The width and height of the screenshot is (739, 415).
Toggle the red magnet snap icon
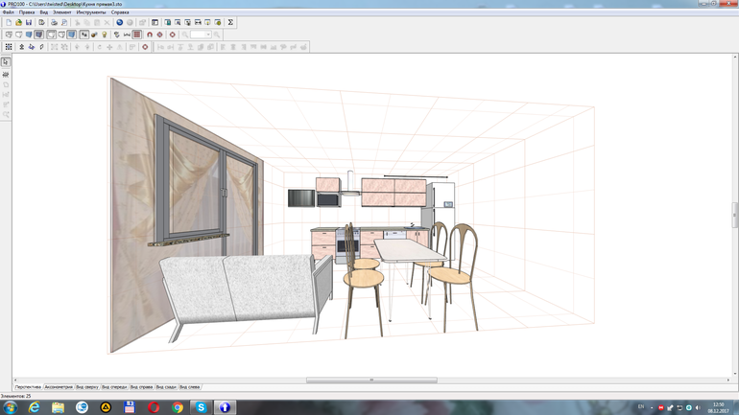click(x=150, y=35)
